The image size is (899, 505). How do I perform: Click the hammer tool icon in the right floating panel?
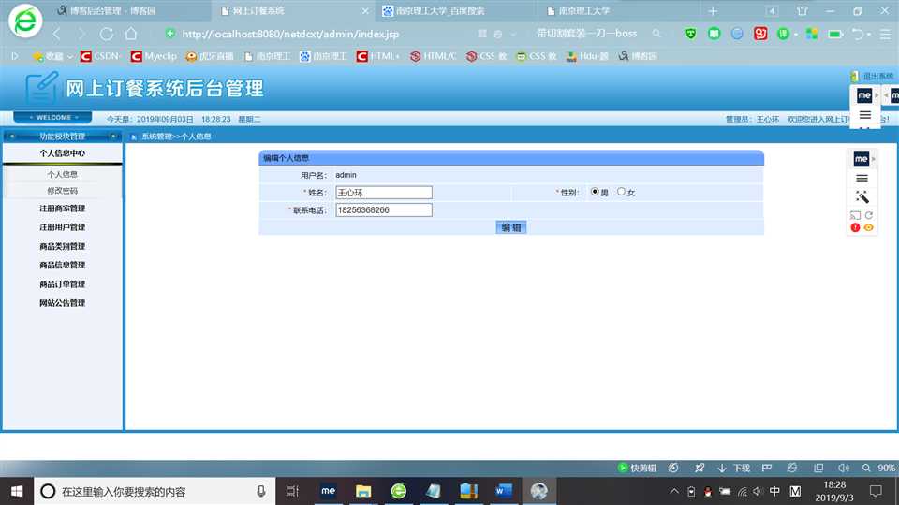tap(862, 197)
